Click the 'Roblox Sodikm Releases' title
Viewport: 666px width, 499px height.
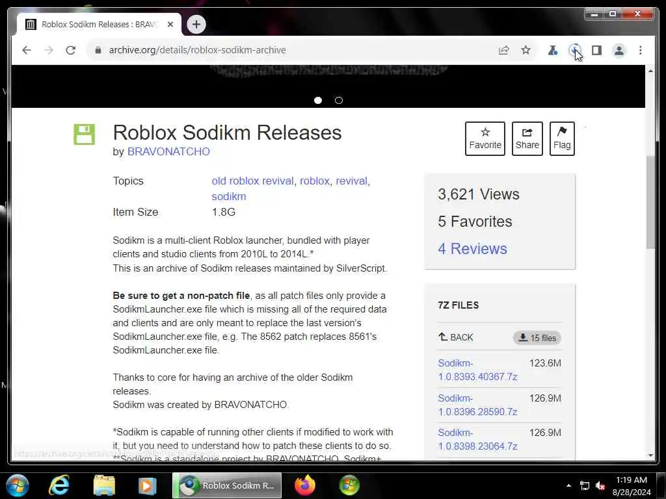click(x=227, y=133)
